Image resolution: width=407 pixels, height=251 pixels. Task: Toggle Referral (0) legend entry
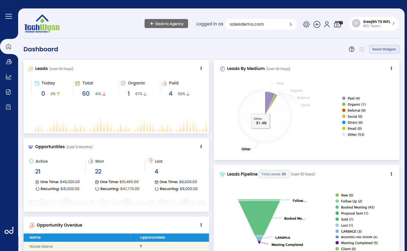click(354, 110)
